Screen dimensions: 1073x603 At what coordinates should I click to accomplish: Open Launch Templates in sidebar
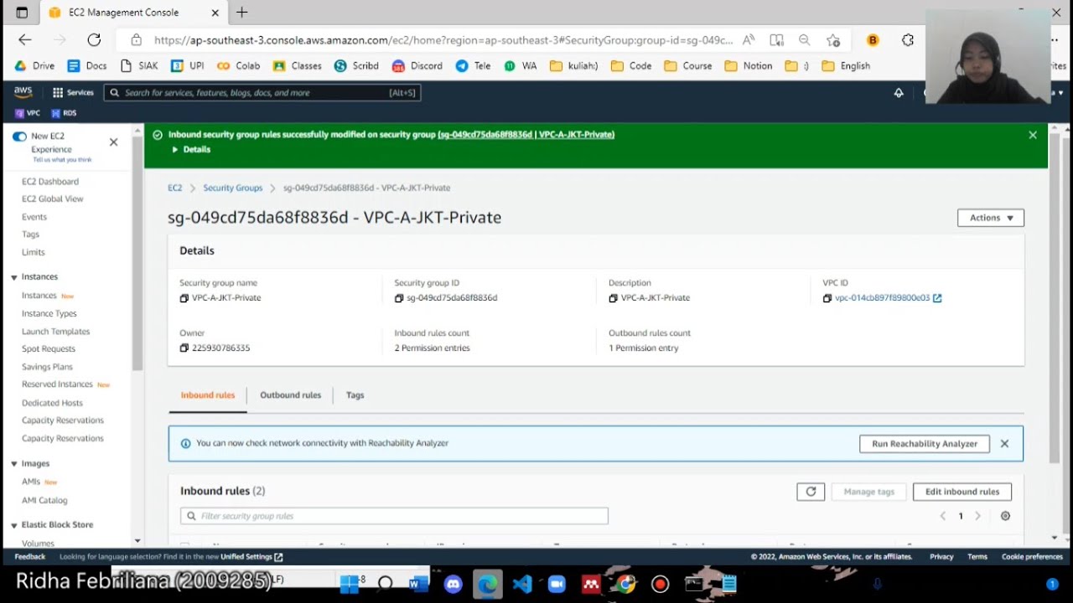point(55,332)
